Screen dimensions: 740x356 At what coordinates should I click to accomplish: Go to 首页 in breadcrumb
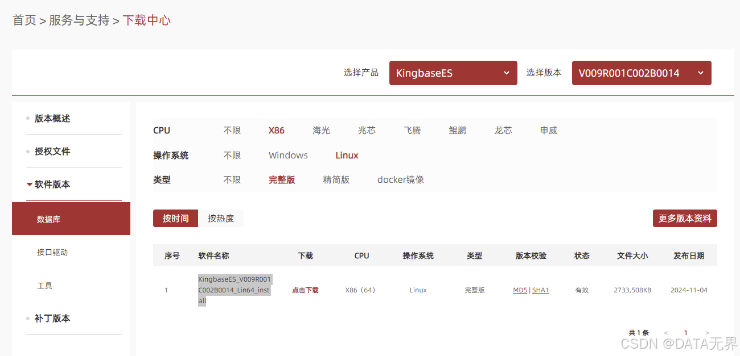(24, 20)
